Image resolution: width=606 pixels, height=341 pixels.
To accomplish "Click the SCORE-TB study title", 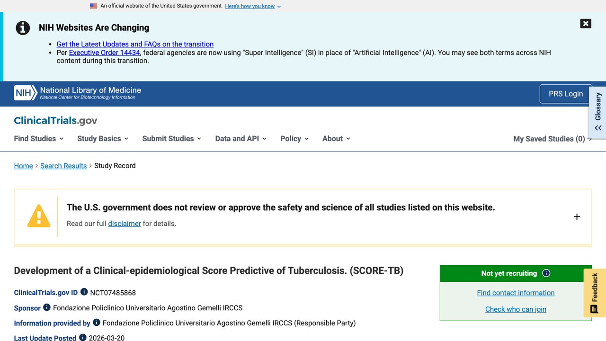I will [209, 271].
